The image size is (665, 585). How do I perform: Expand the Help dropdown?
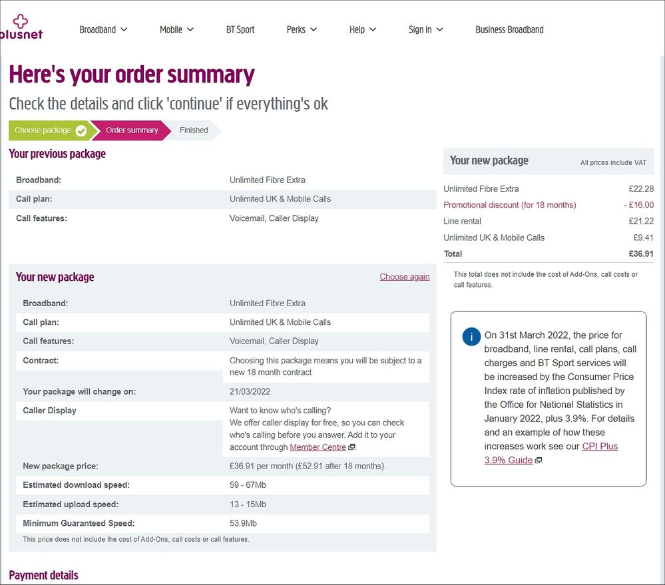pyautogui.click(x=357, y=29)
